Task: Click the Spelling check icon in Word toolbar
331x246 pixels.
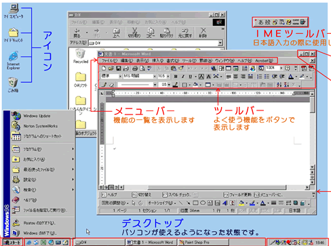Action: tap(149, 68)
